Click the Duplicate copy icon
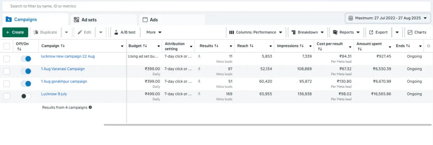Image resolution: width=433 pixels, height=145 pixels. pyautogui.click(x=36, y=32)
